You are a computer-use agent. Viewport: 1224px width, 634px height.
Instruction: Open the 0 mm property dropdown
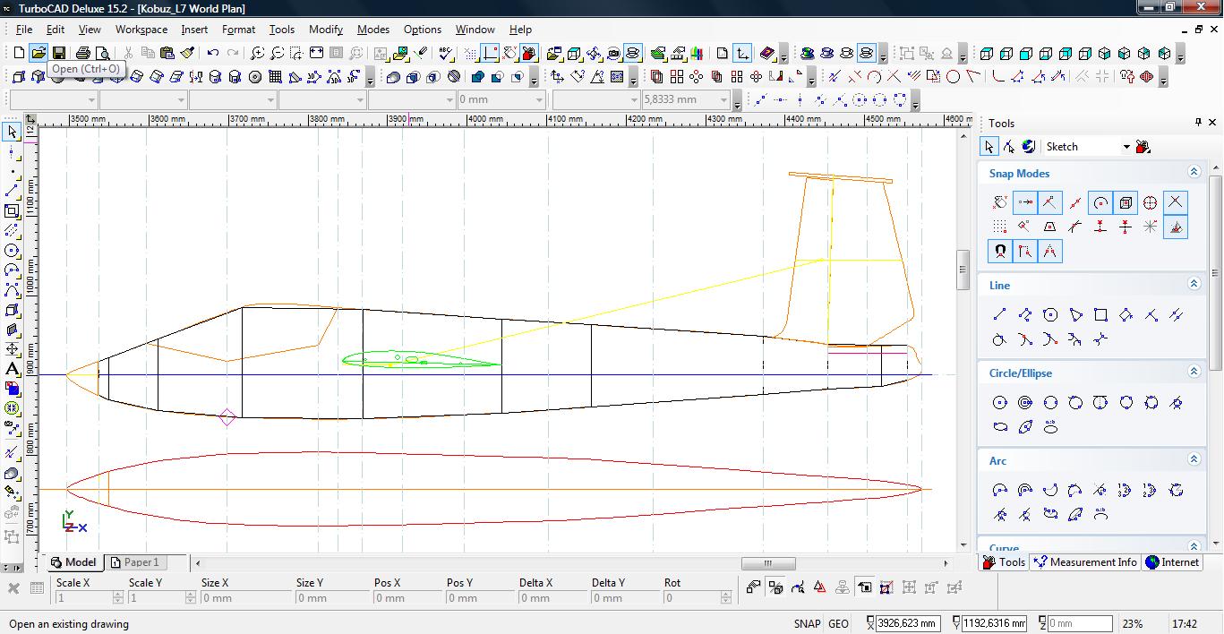(539, 99)
